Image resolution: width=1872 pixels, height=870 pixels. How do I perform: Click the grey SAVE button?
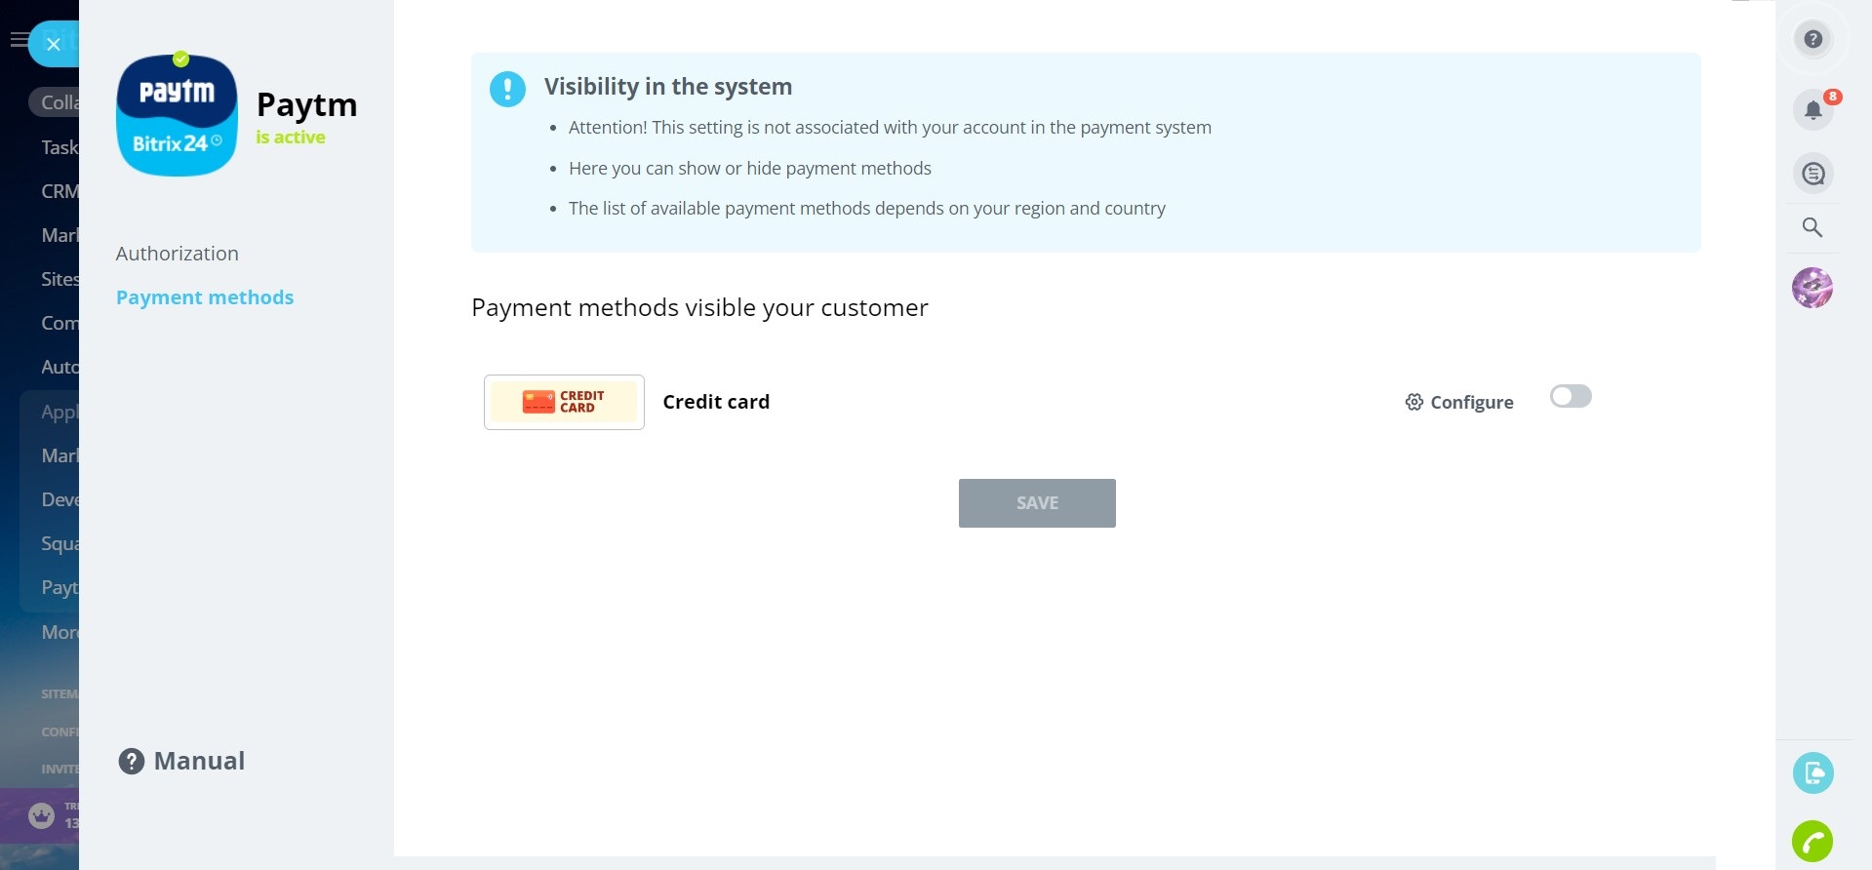click(1036, 503)
